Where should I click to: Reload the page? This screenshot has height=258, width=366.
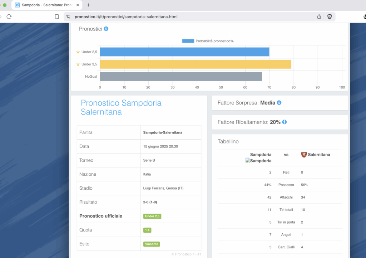[x=9, y=16]
